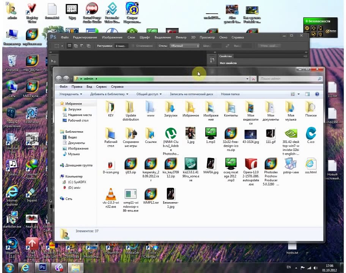This screenshot has width=346, height=273.
Task: Expand address bar history dropdown arrow
Action: point(247,79)
